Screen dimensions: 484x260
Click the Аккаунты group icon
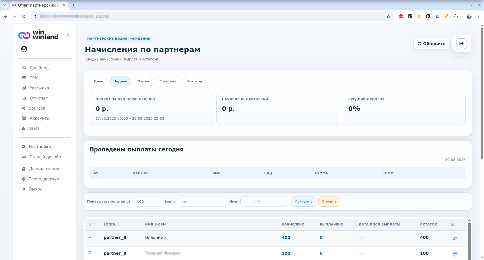click(24, 118)
